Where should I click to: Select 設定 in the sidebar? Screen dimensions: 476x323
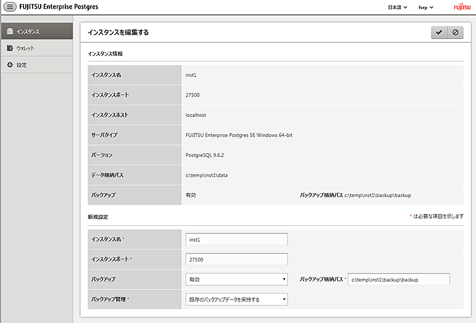[x=37, y=65]
